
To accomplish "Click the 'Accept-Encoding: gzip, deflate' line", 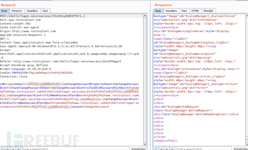I will 24,65.
